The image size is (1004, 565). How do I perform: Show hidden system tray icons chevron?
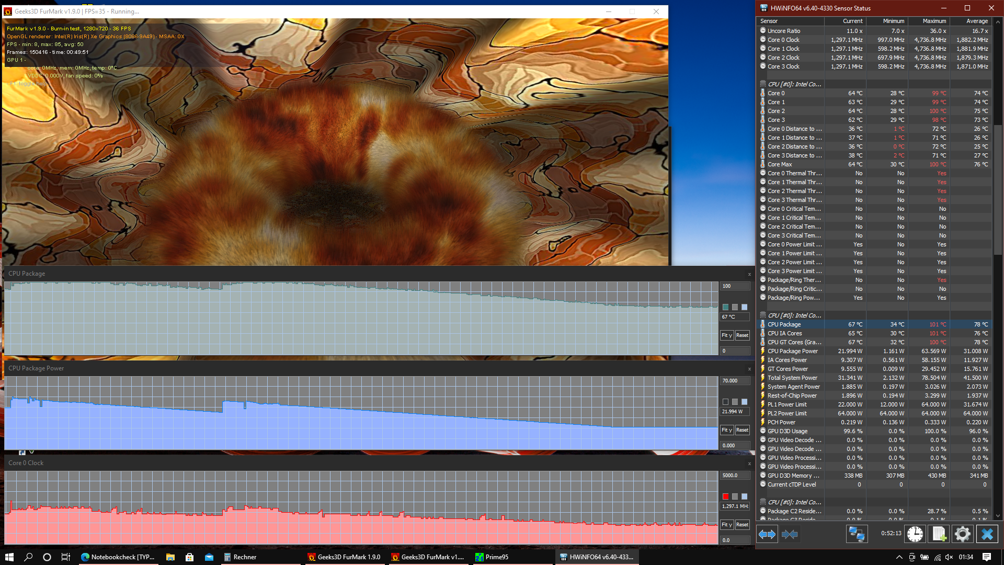point(899,557)
